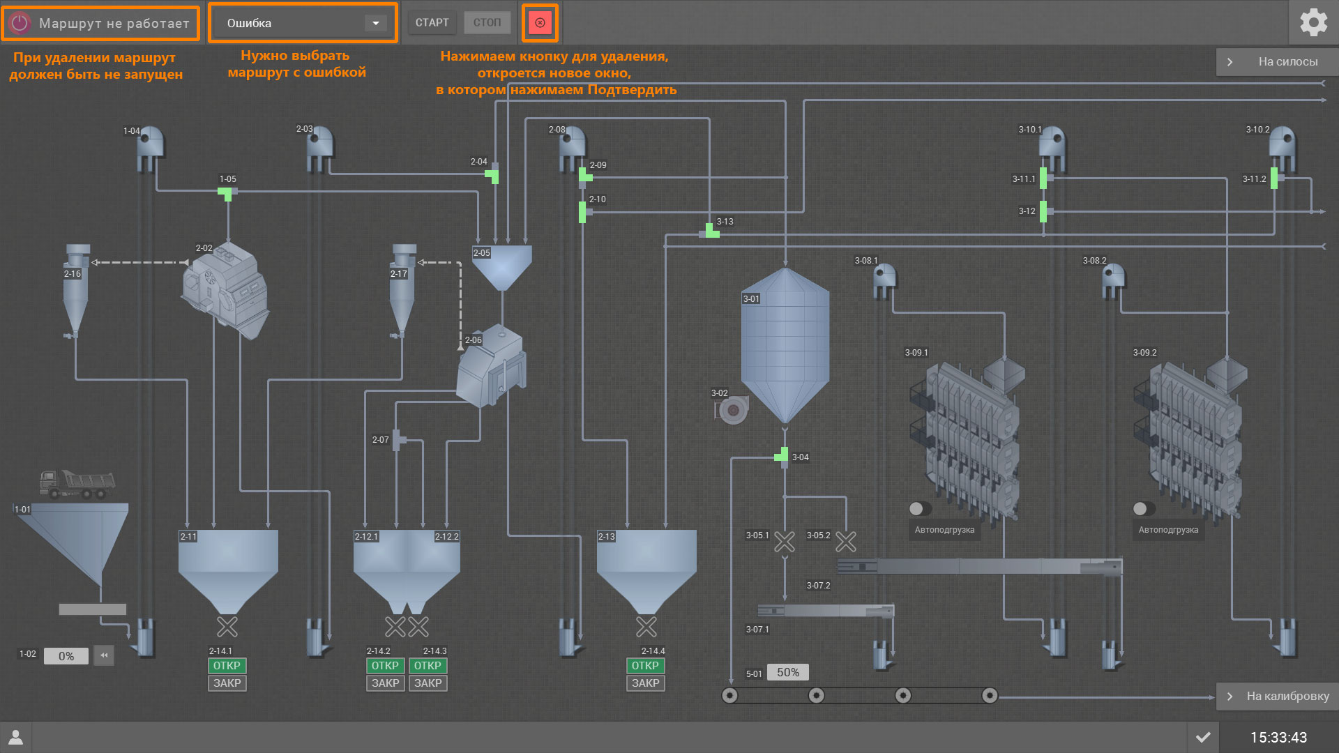The height and width of the screenshot is (753, 1339).
Task: Click checkmark icon in status bar
Action: coord(1203,737)
